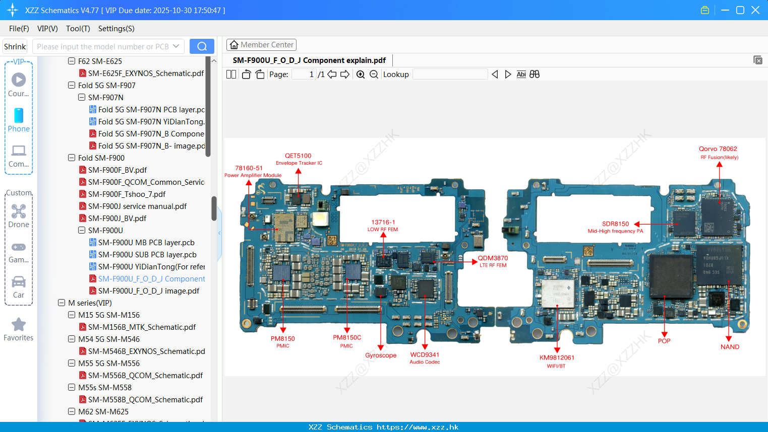The height and width of the screenshot is (432, 768).
Task: Click the gift box icon in title bar
Action: click(x=705, y=10)
